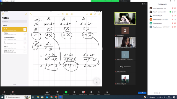177x99 pixels.
Task: Click the share icon in Notes toolbar
Action: (87, 14)
